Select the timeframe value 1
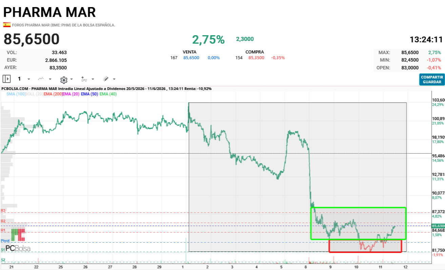445x270 pixels. tap(19, 79)
